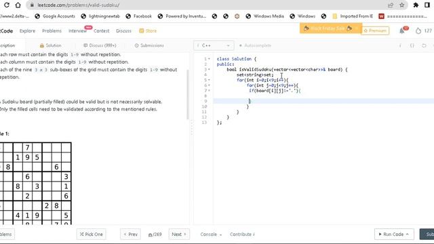Open the Google Accounts bookmark
This screenshot has width=434, height=244.
[55, 16]
